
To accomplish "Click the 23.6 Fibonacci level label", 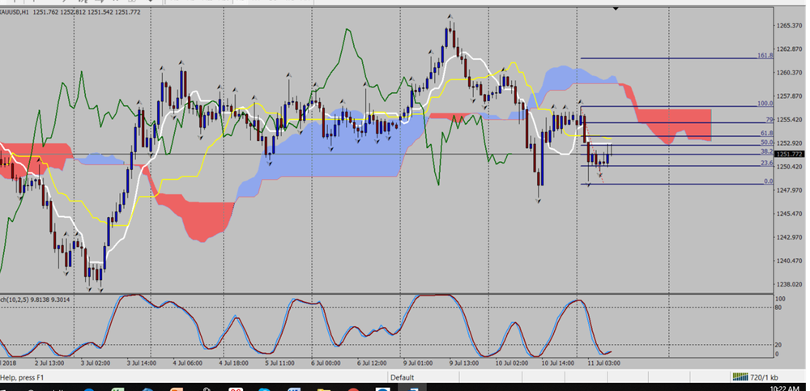I will [x=767, y=164].
